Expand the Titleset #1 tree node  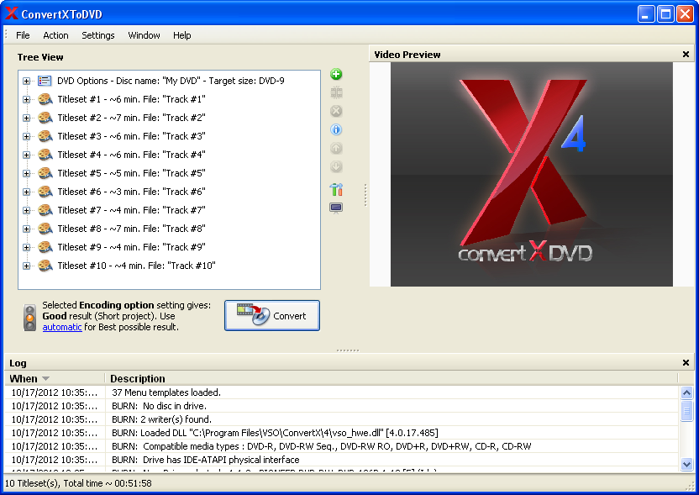(x=26, y=99)
